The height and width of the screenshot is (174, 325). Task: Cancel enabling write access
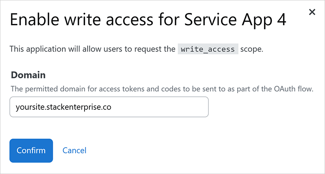(x=74, y=150)
